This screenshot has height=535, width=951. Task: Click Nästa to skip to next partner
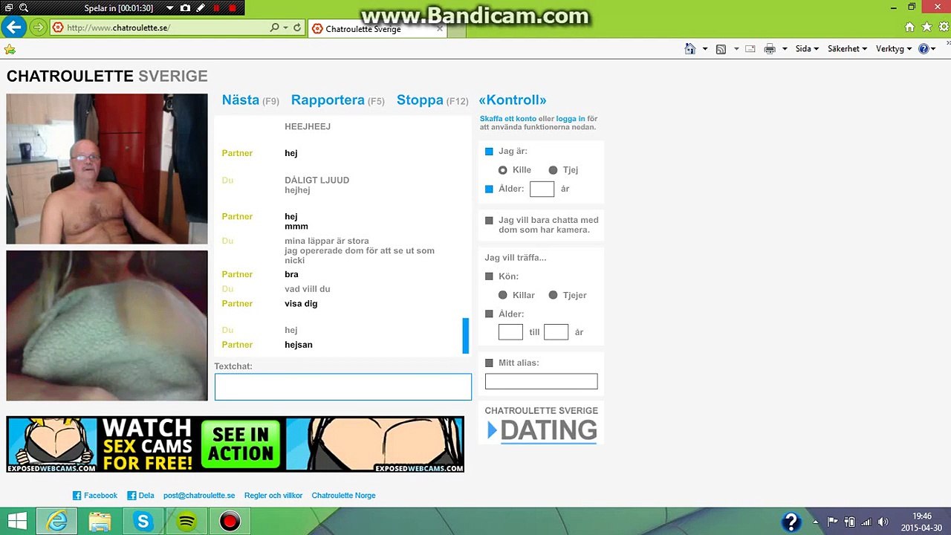coord(240,100)
